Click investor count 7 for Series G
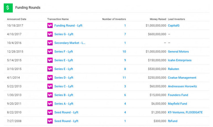This screenshot has height=127, width=213. (x=125, y=34)
